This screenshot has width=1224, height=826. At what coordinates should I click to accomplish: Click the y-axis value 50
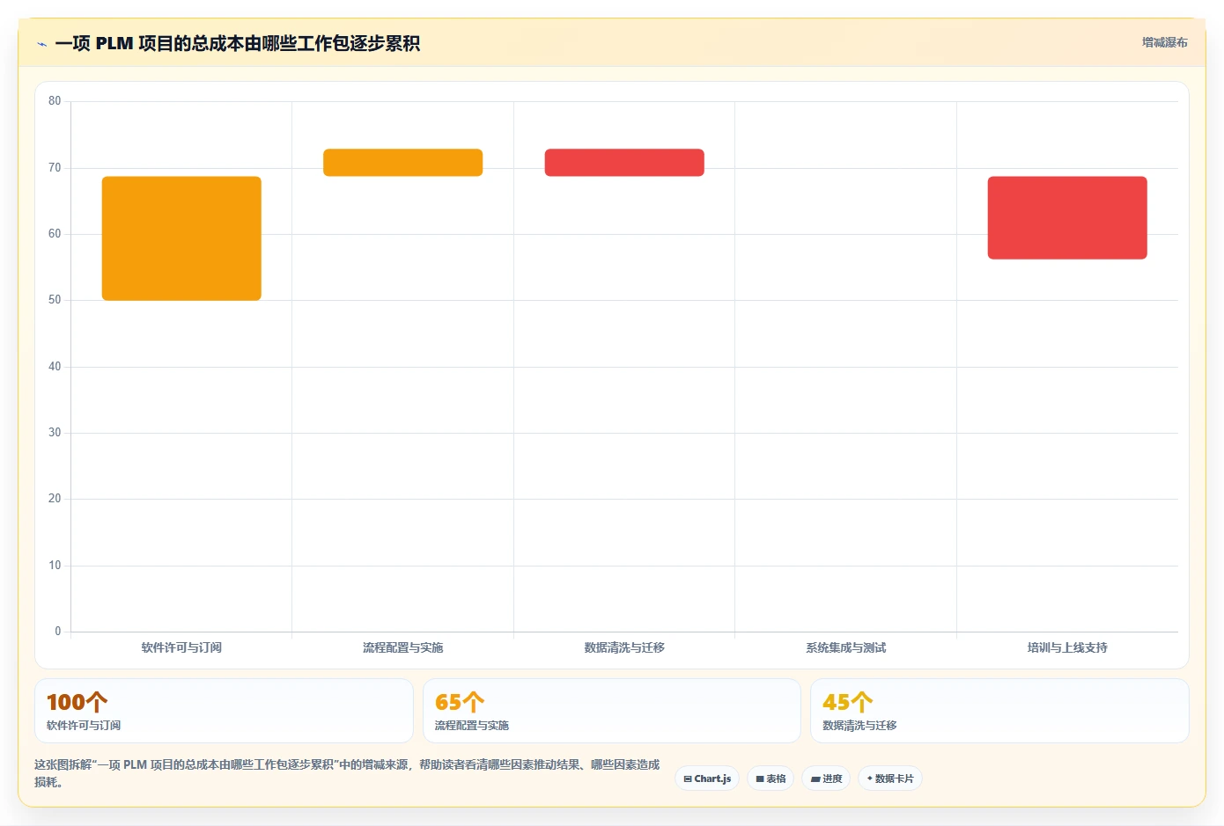55,300
